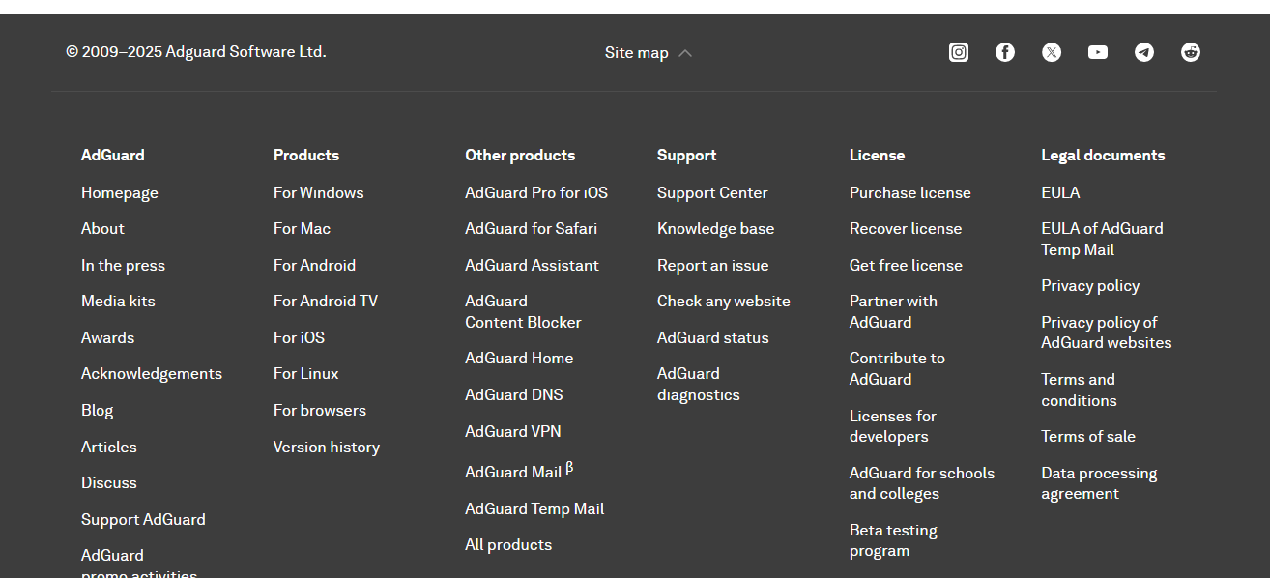Viewport: 1270px width, 578px height.
Task: View the Awards page
Action: [107, 338]
